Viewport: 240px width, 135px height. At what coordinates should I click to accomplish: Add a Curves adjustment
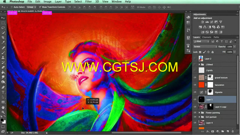coord(211,22)
